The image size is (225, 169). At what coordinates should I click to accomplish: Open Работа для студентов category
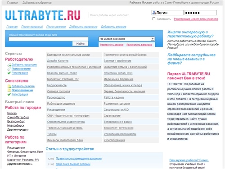tap(61, 104)
